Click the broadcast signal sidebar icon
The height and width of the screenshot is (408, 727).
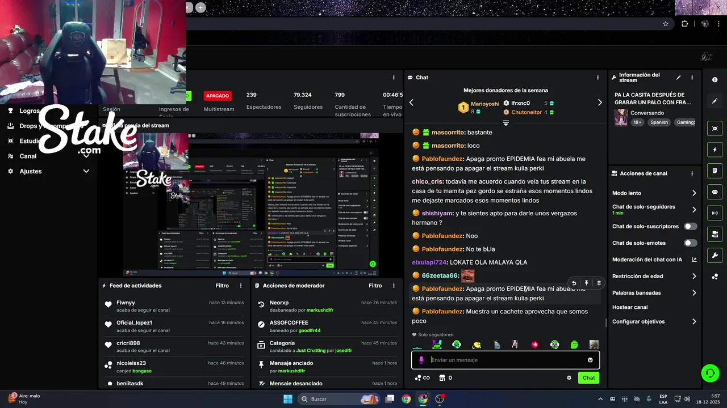coord(715,213)
